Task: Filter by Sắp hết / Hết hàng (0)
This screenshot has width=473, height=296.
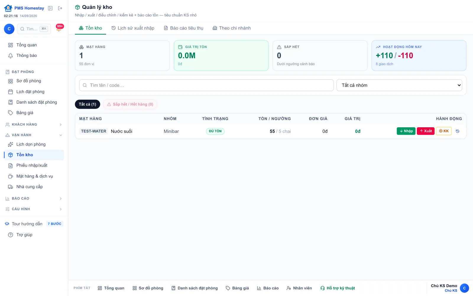Action: (x=130, y=104)
